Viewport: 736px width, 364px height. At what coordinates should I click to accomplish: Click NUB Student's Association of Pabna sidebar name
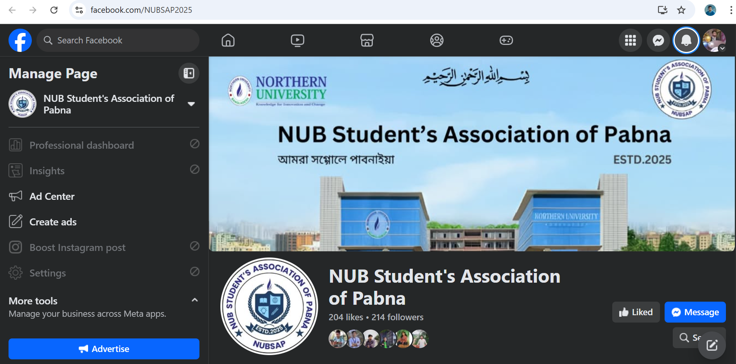[x=109, y=104]
